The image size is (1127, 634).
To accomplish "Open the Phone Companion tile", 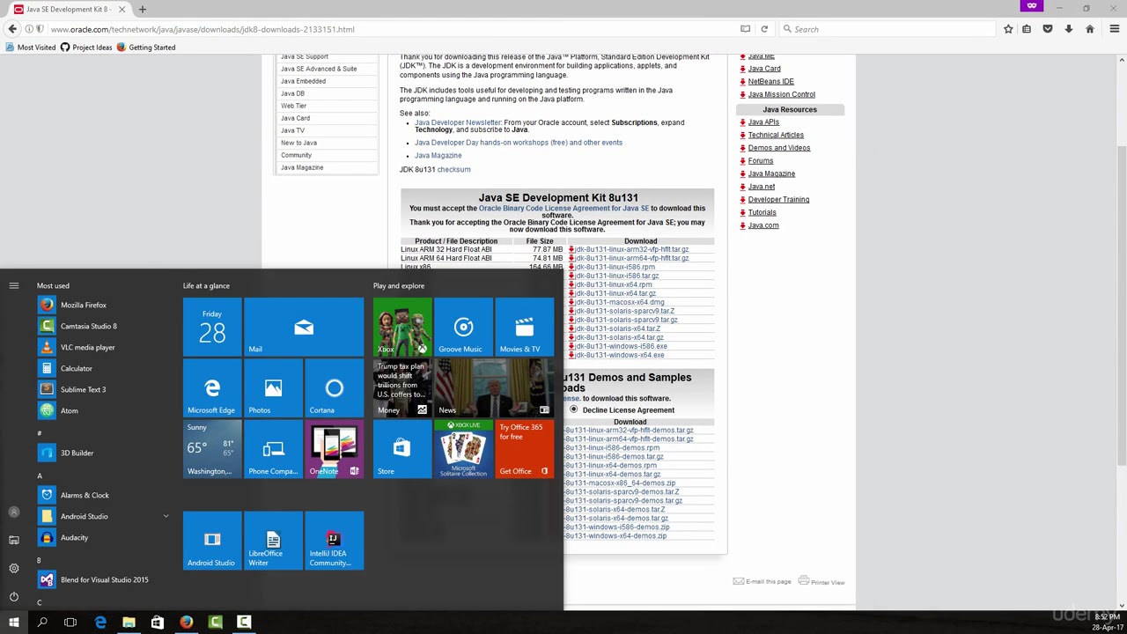I will click(273, 448).
